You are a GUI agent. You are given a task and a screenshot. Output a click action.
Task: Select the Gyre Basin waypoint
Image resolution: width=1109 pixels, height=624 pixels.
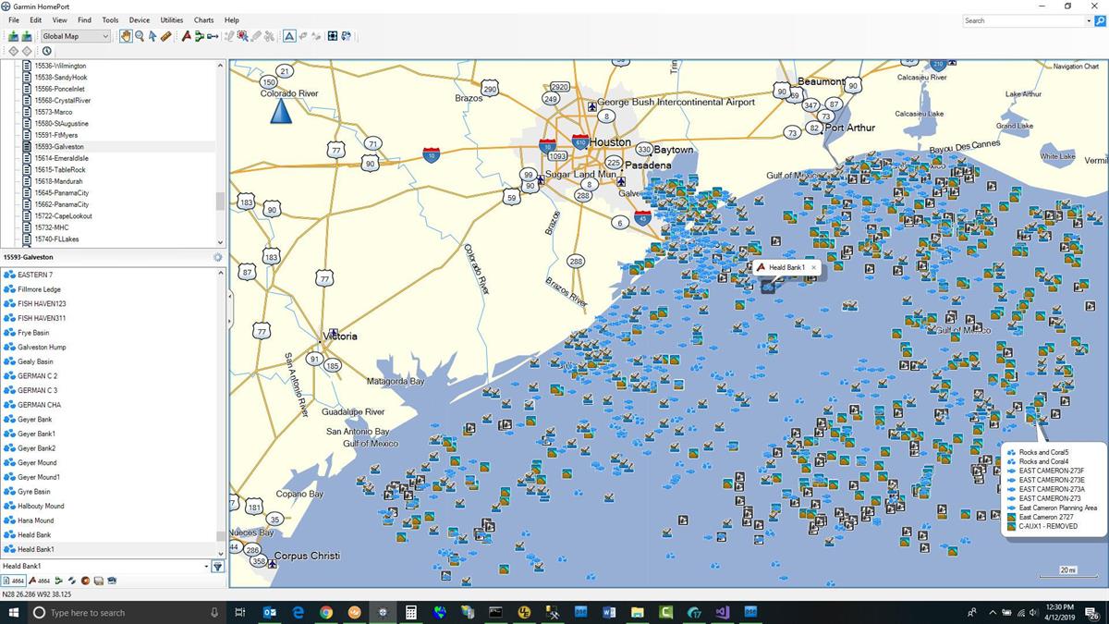(108, 492)
